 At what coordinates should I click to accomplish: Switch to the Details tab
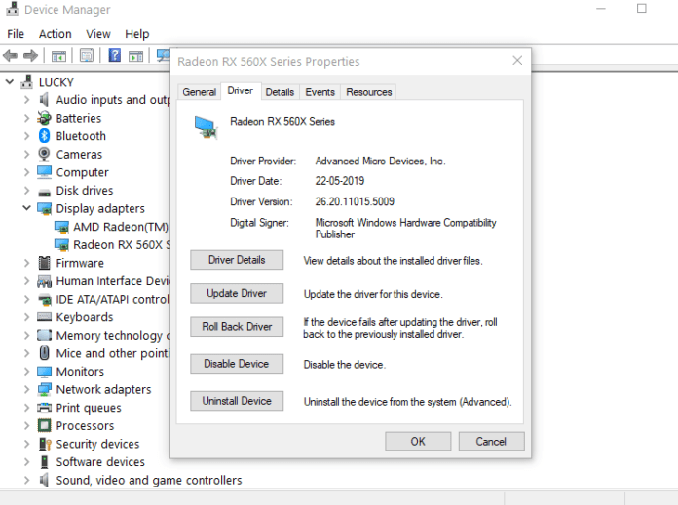[x=280, y=92]
